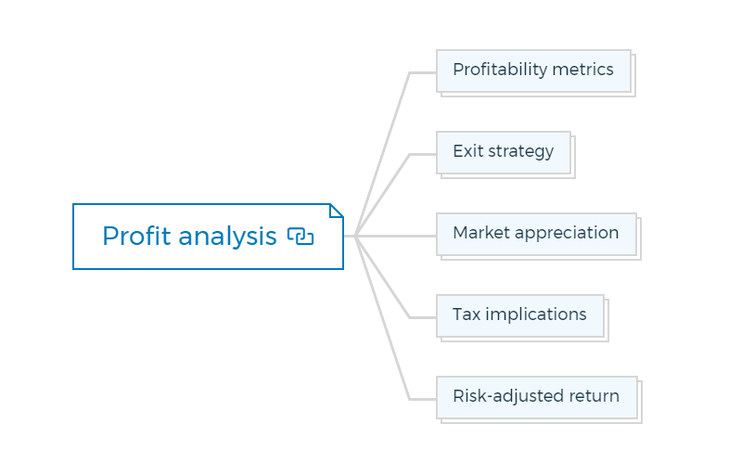Click stacked card edge behind Profitability metrics
754x475 pixels.
pyautogui.click(x=633, y=76)
